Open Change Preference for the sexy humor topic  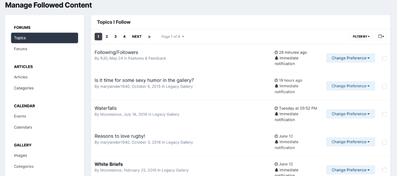[351, 86]
